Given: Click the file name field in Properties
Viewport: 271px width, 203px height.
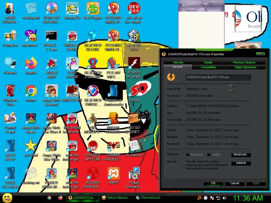Looking at the screenshot, I should pyautogui.click(x=218, y=77).
